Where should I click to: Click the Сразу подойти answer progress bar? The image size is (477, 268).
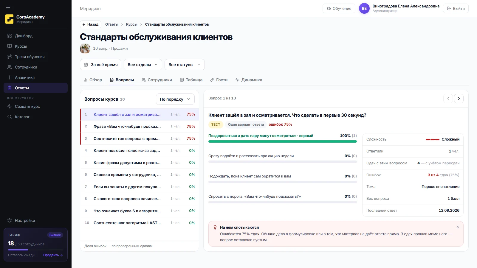click(283, 162)
